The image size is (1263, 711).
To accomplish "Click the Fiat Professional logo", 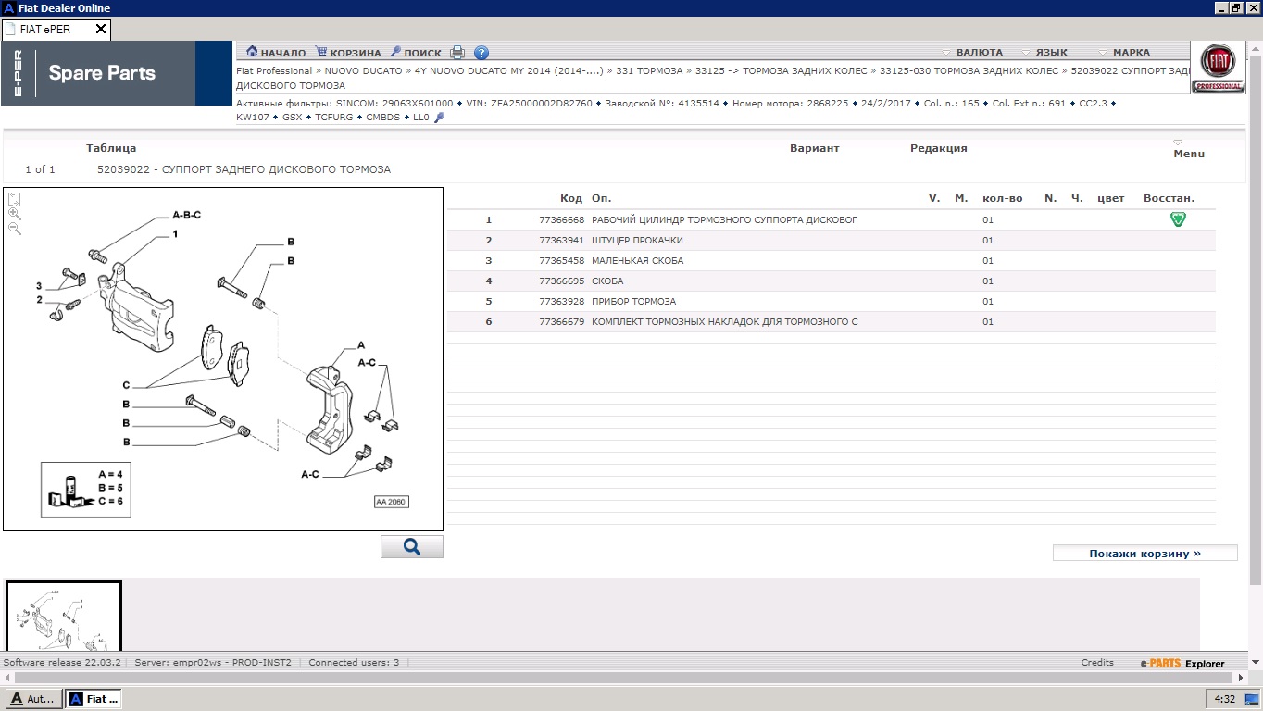I will coord(1218,68).
